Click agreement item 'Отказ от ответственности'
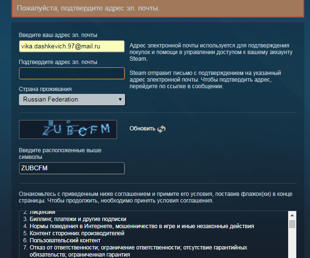Viewport: 310px width, 258px height. coord(138,251)
